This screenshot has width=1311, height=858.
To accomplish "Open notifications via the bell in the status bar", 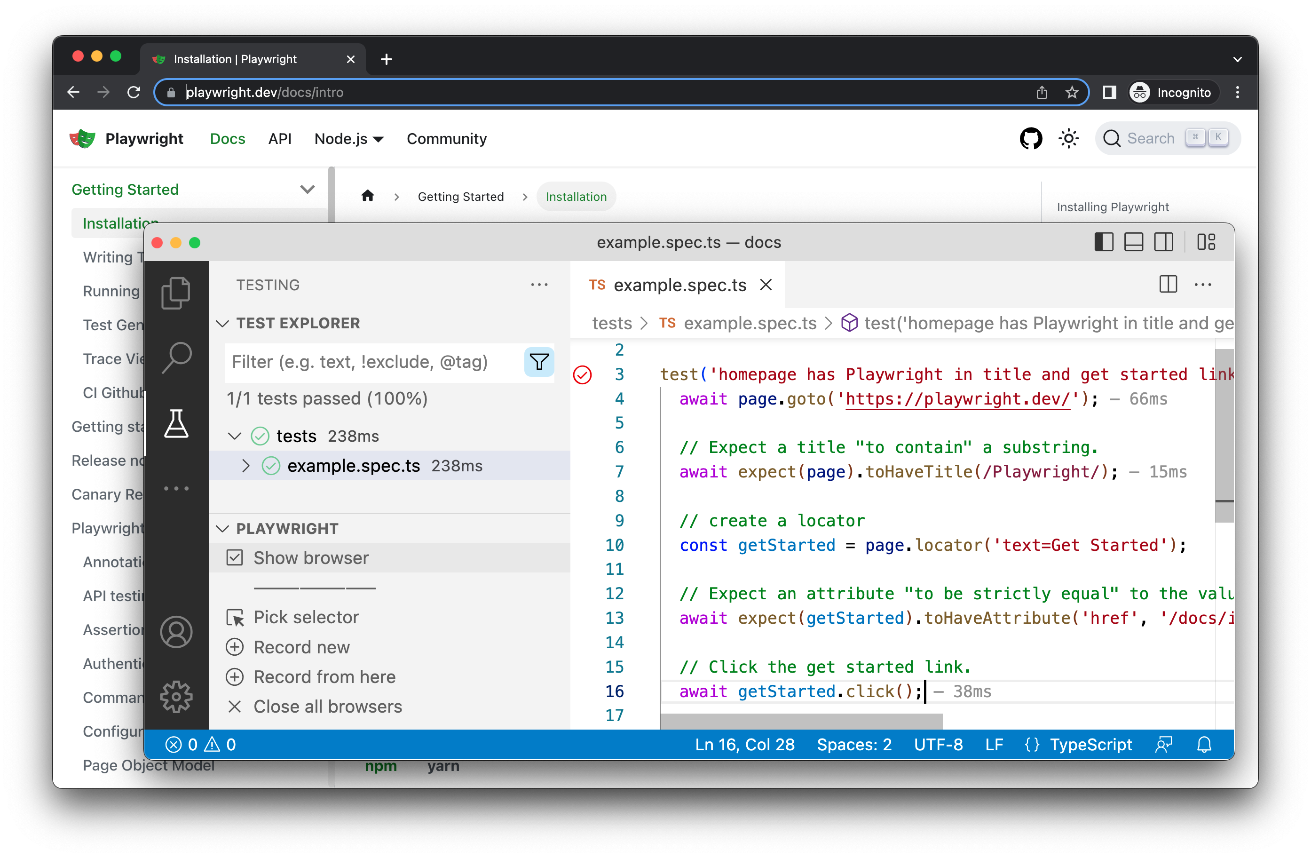I will [x=1204, y=745].
